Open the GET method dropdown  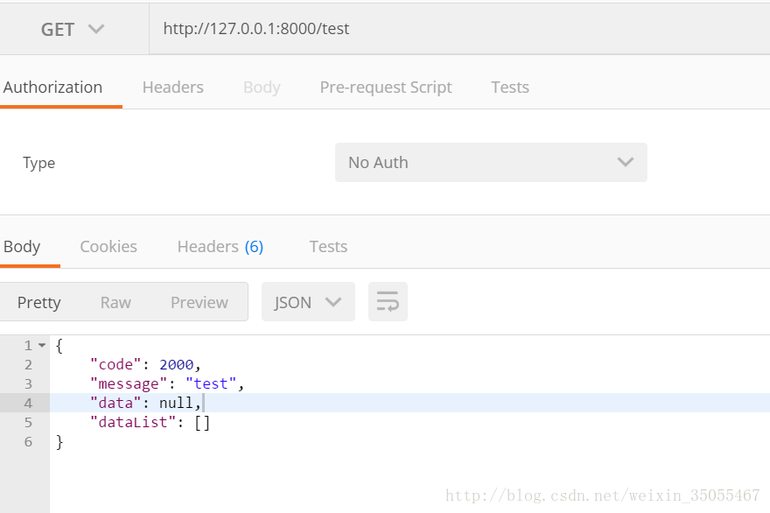click(73, 29)
